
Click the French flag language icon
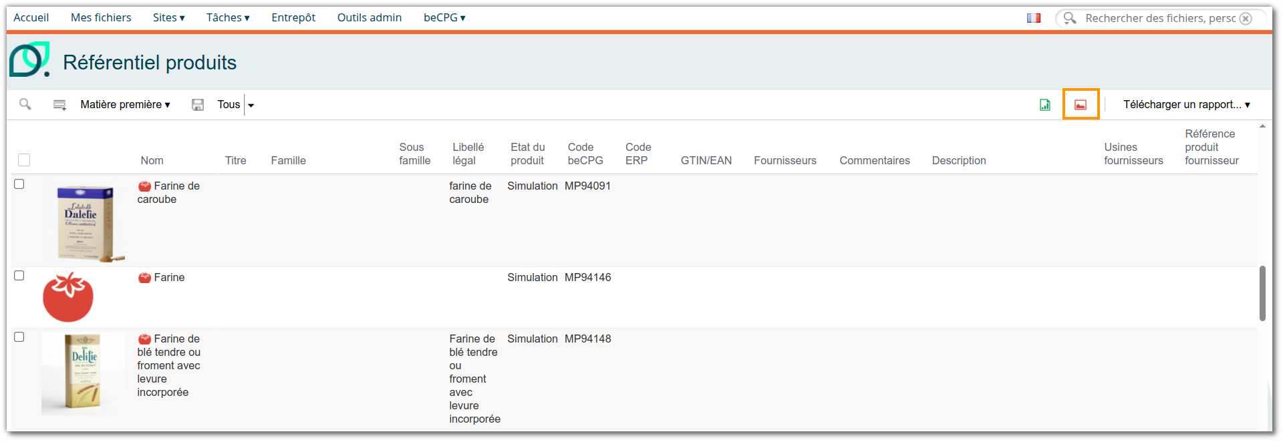pos(1034,18)
